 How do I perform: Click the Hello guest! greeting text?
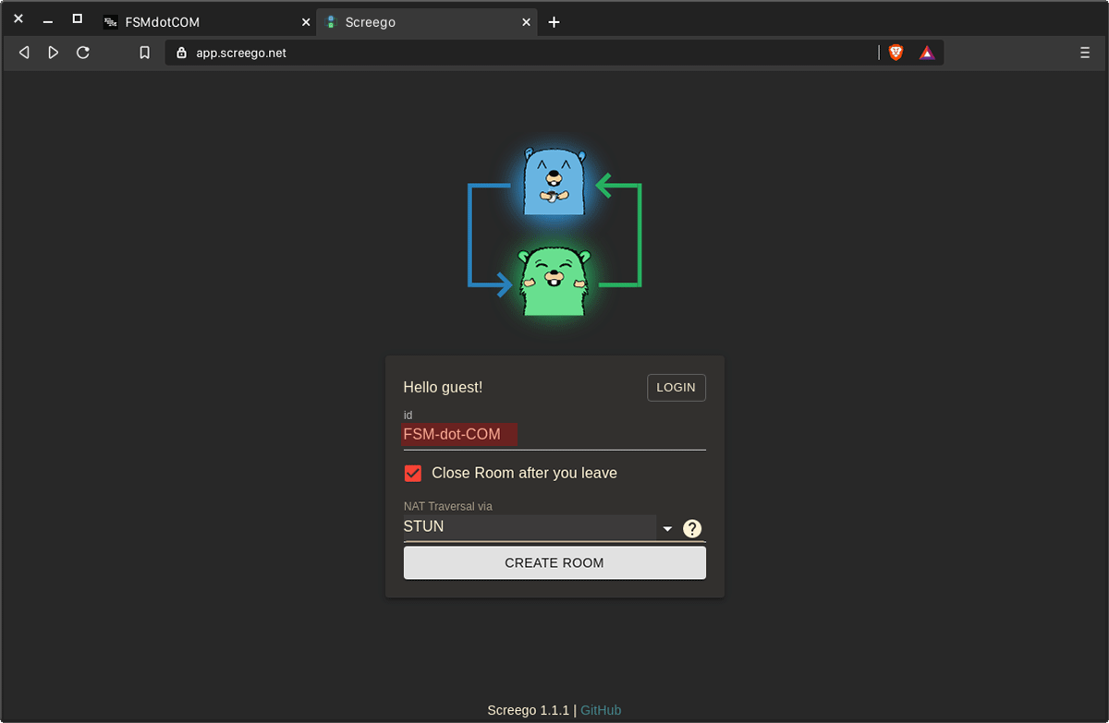[443, 388]
